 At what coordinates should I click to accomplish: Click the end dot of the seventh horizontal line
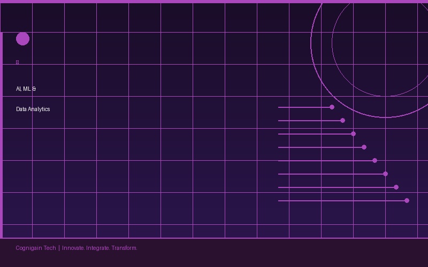396,187
